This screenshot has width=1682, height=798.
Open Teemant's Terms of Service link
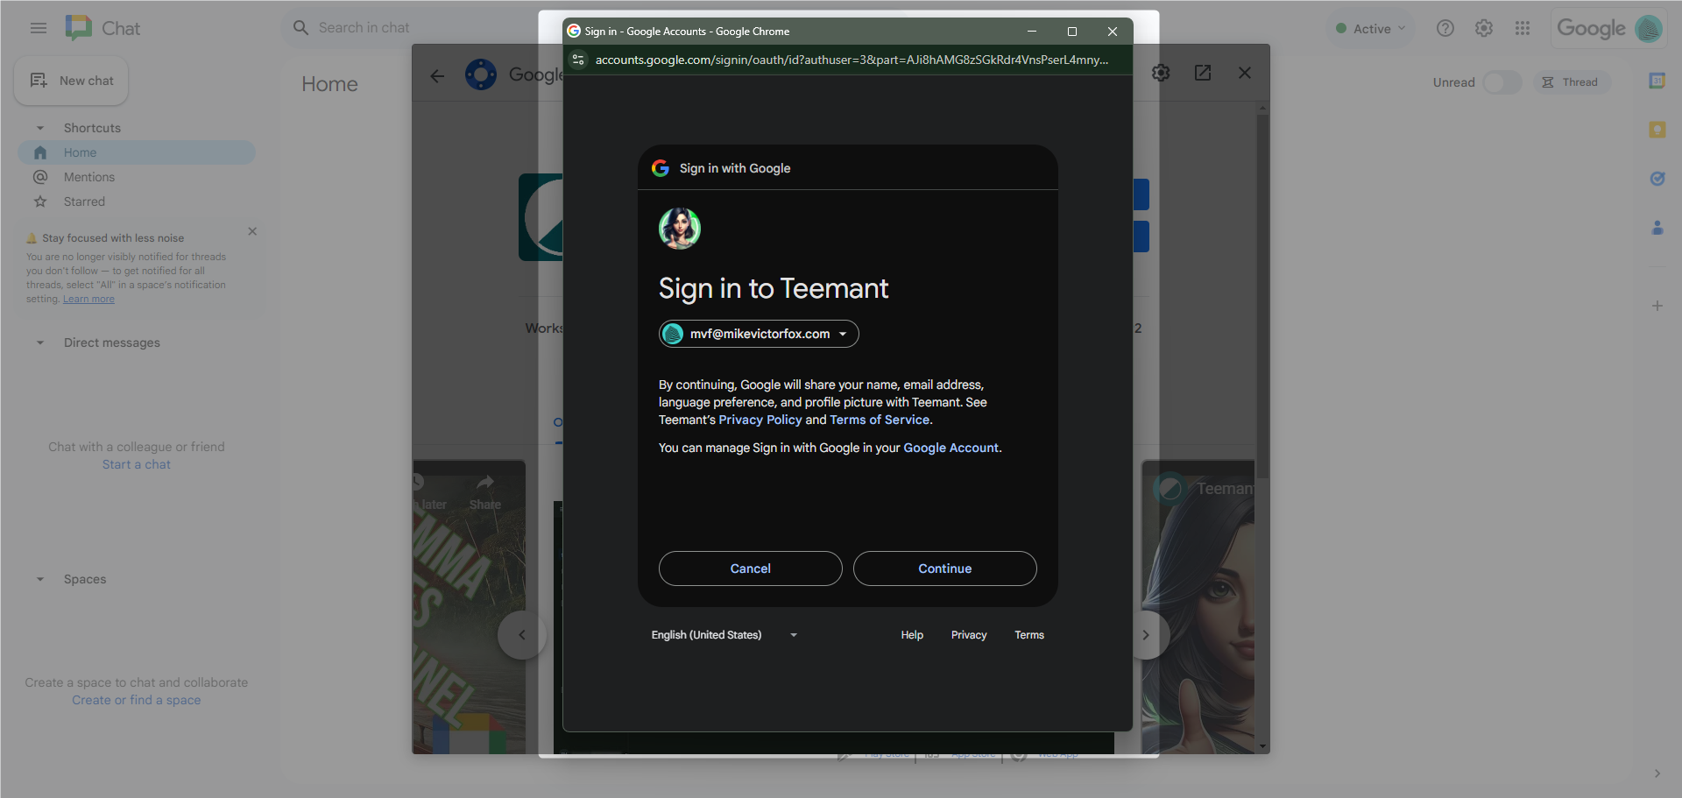coord(880,420)
